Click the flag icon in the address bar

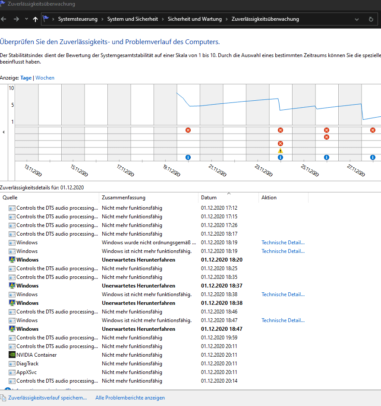tap(46, 19)
